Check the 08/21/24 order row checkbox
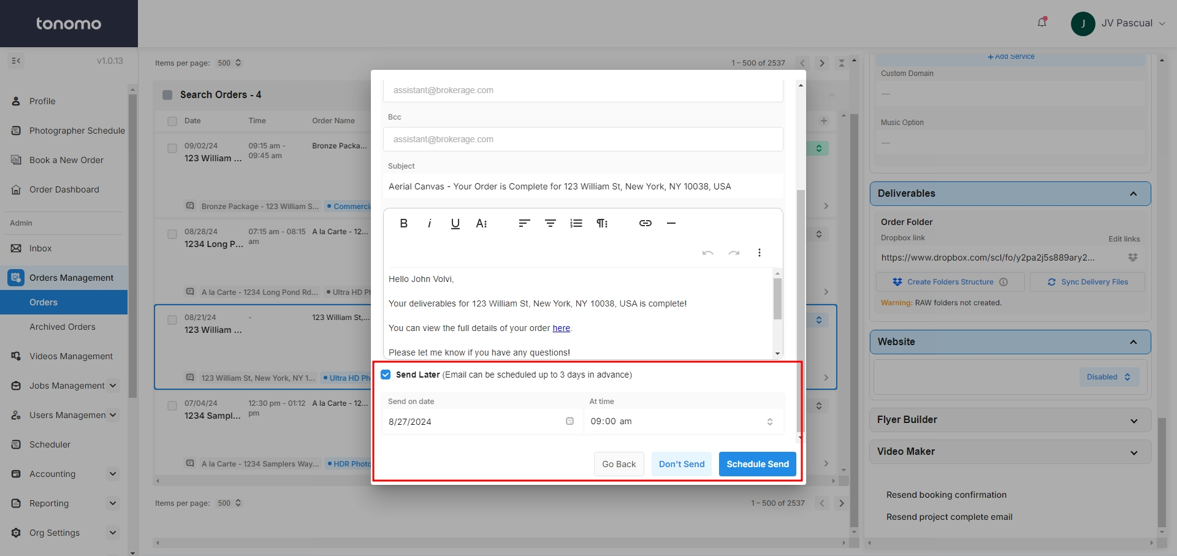The image size is (1177, 556). 172,320
